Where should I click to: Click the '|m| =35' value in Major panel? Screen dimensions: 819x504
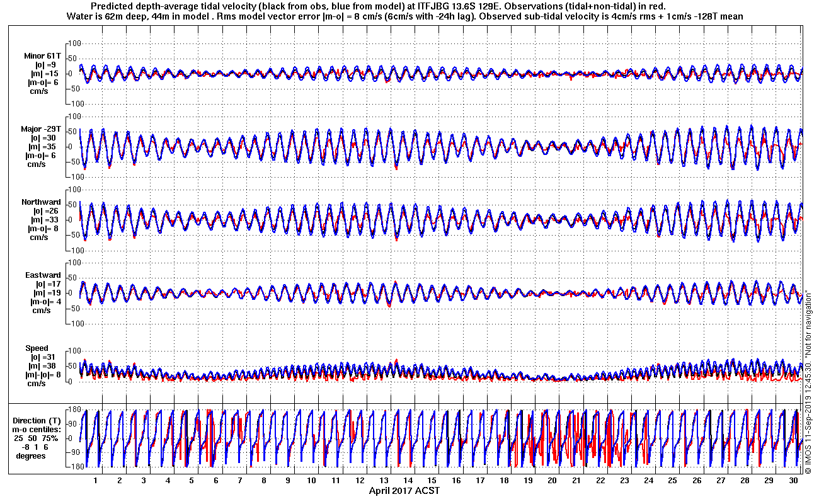tap(43, 147)
